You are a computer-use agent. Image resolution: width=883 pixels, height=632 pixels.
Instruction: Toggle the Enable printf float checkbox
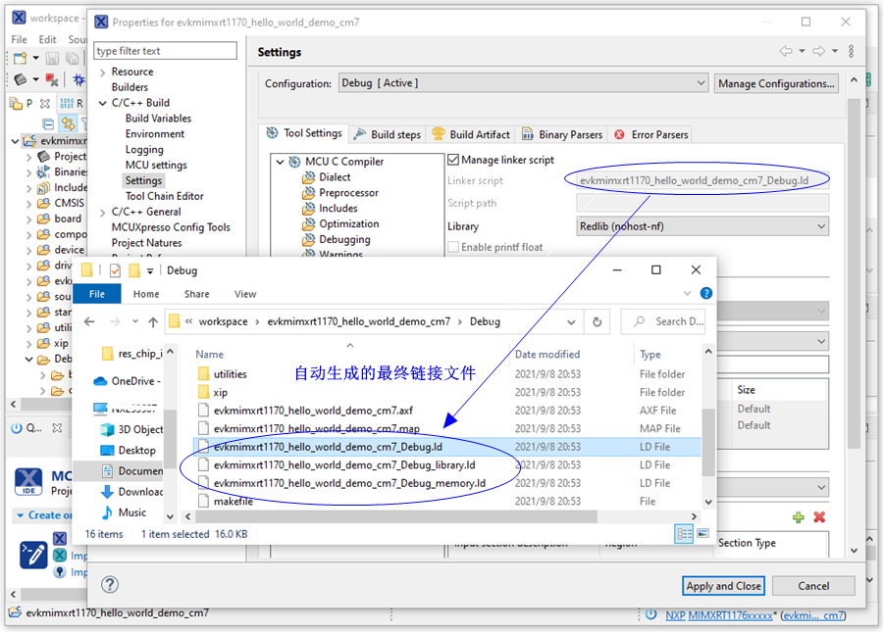tap(453, 247)
